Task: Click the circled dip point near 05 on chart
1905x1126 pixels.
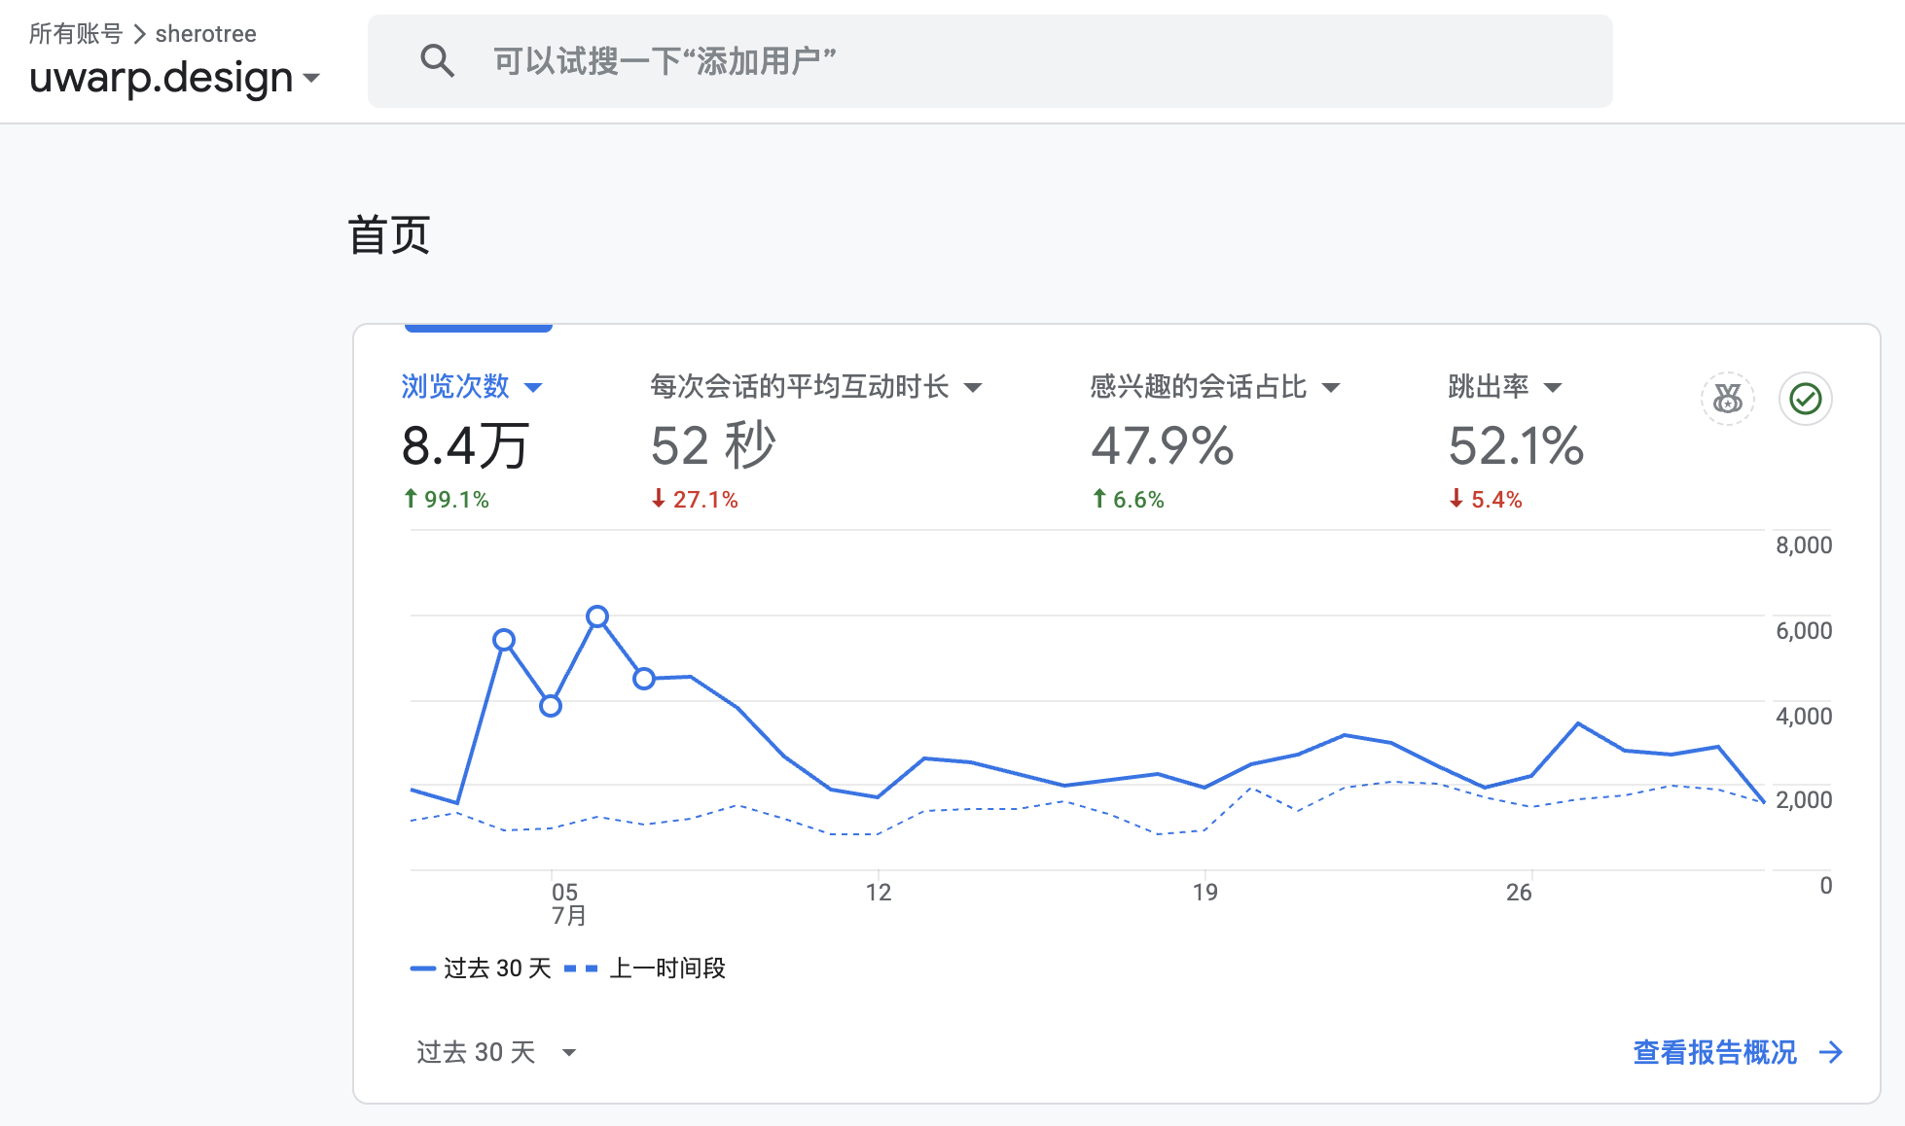Action: coord(551,706)
